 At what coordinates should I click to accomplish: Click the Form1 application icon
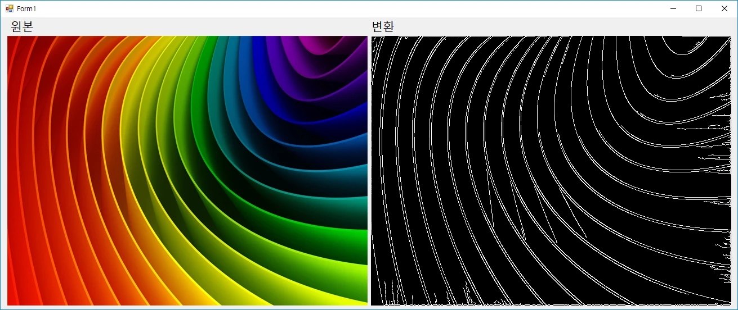click(9, 8)
